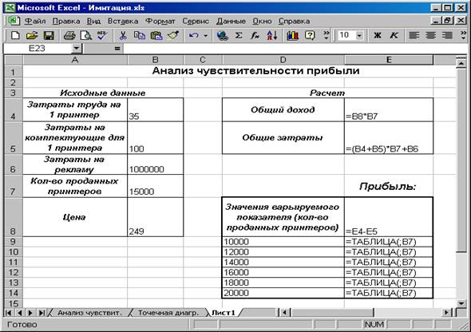
Task: Switch to the Анализ чувствит. sheet tab
Action: point(89,313)
